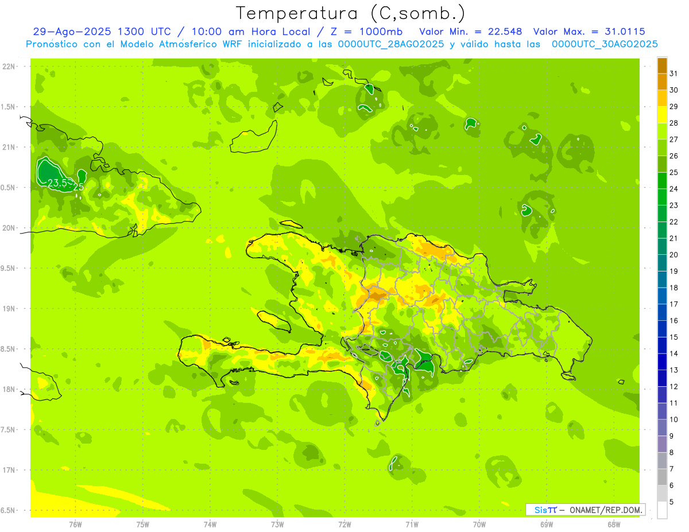Select the 'Valor Min. = 22.548' readout
689x532 pixels.
point(471,32)
